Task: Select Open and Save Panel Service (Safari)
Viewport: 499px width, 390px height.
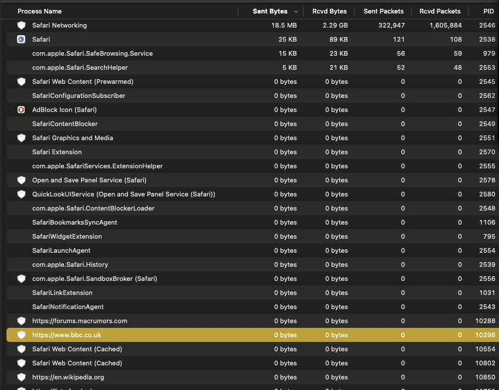Action: pyautogui.click(x=89, y=180)
